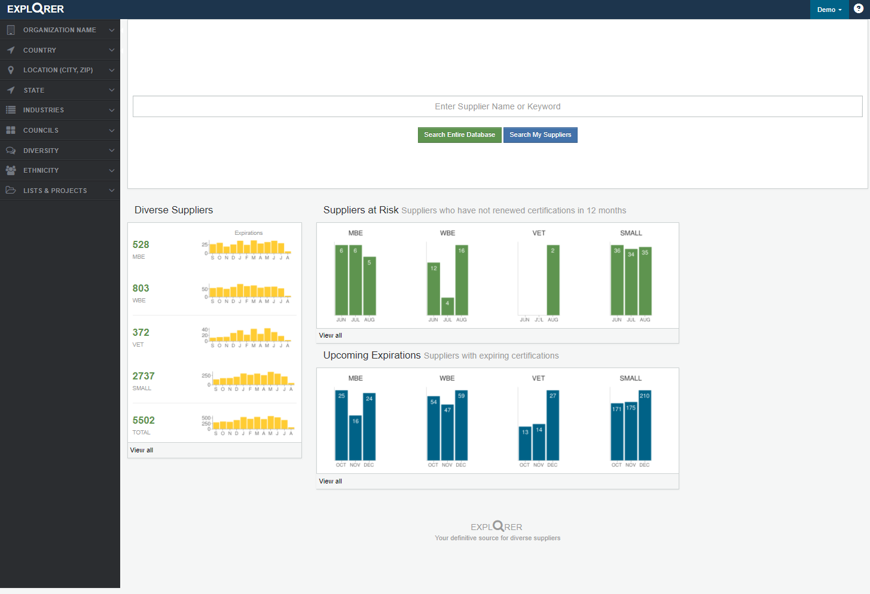870x594 pixels.
Task: Click the Location pin icon
Action: click(x=11, y=70)
